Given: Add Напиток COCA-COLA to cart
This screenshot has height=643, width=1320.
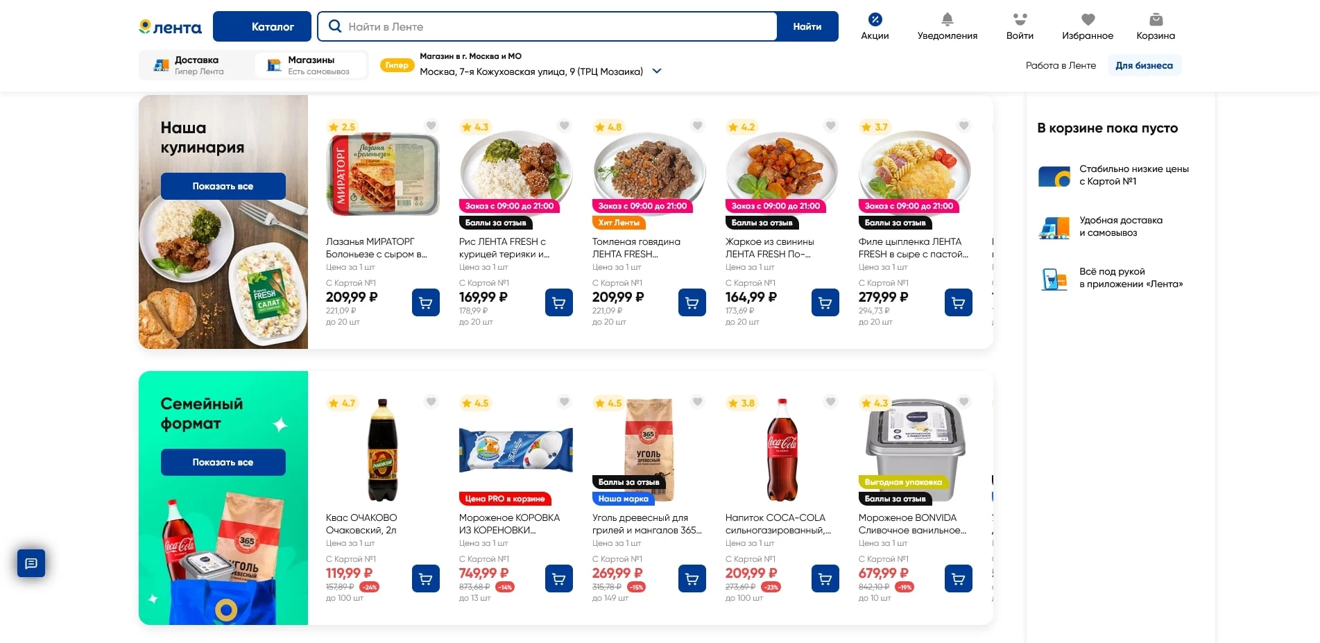Looking at the screenshot, I should coord(825,578).
